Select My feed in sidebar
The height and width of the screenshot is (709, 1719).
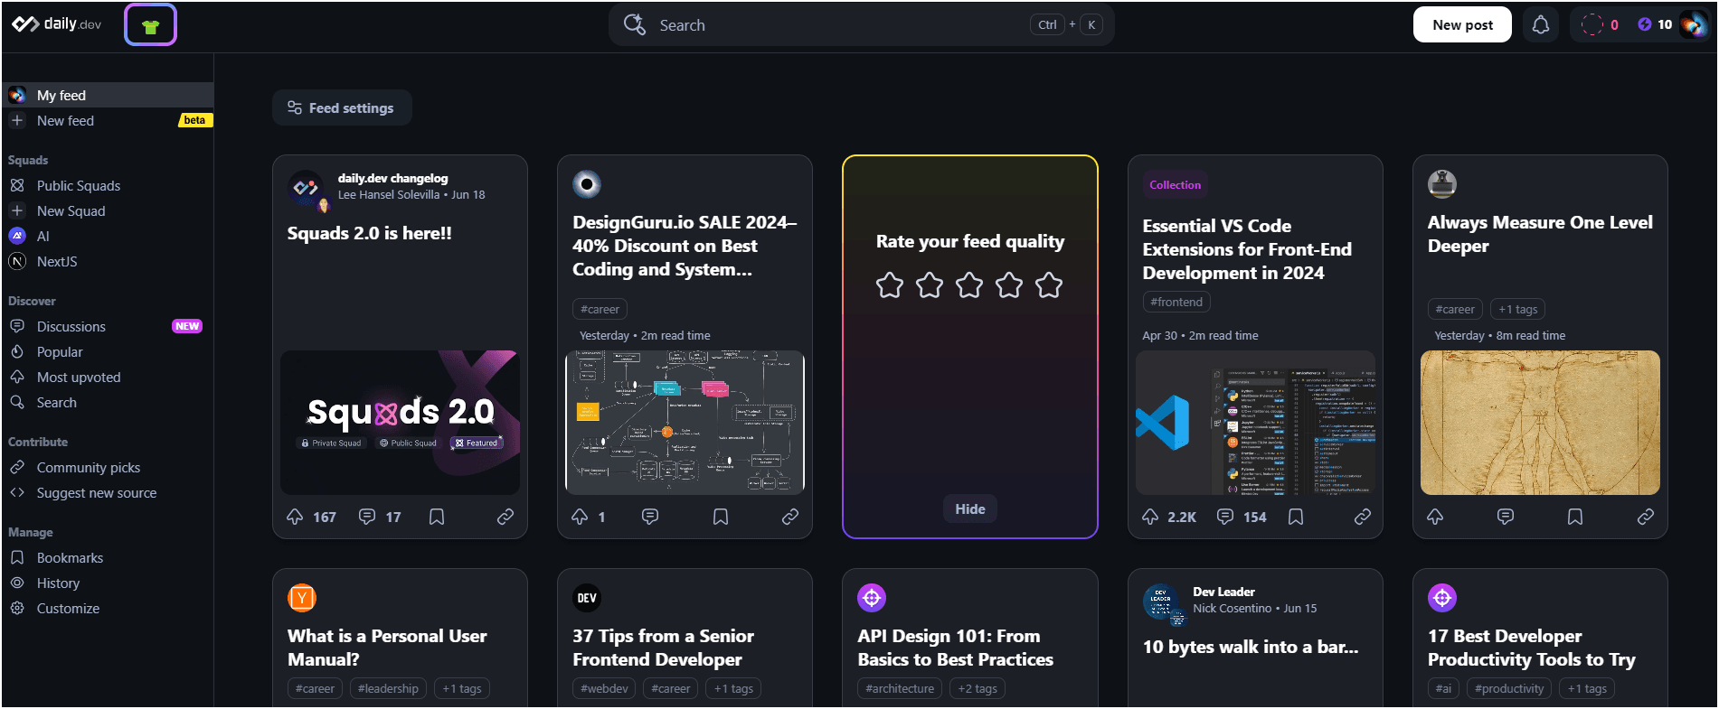pyautogui.click(x=108, y=95)
